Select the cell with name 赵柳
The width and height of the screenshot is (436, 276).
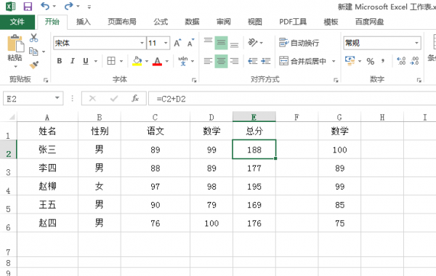click(47, 187)
